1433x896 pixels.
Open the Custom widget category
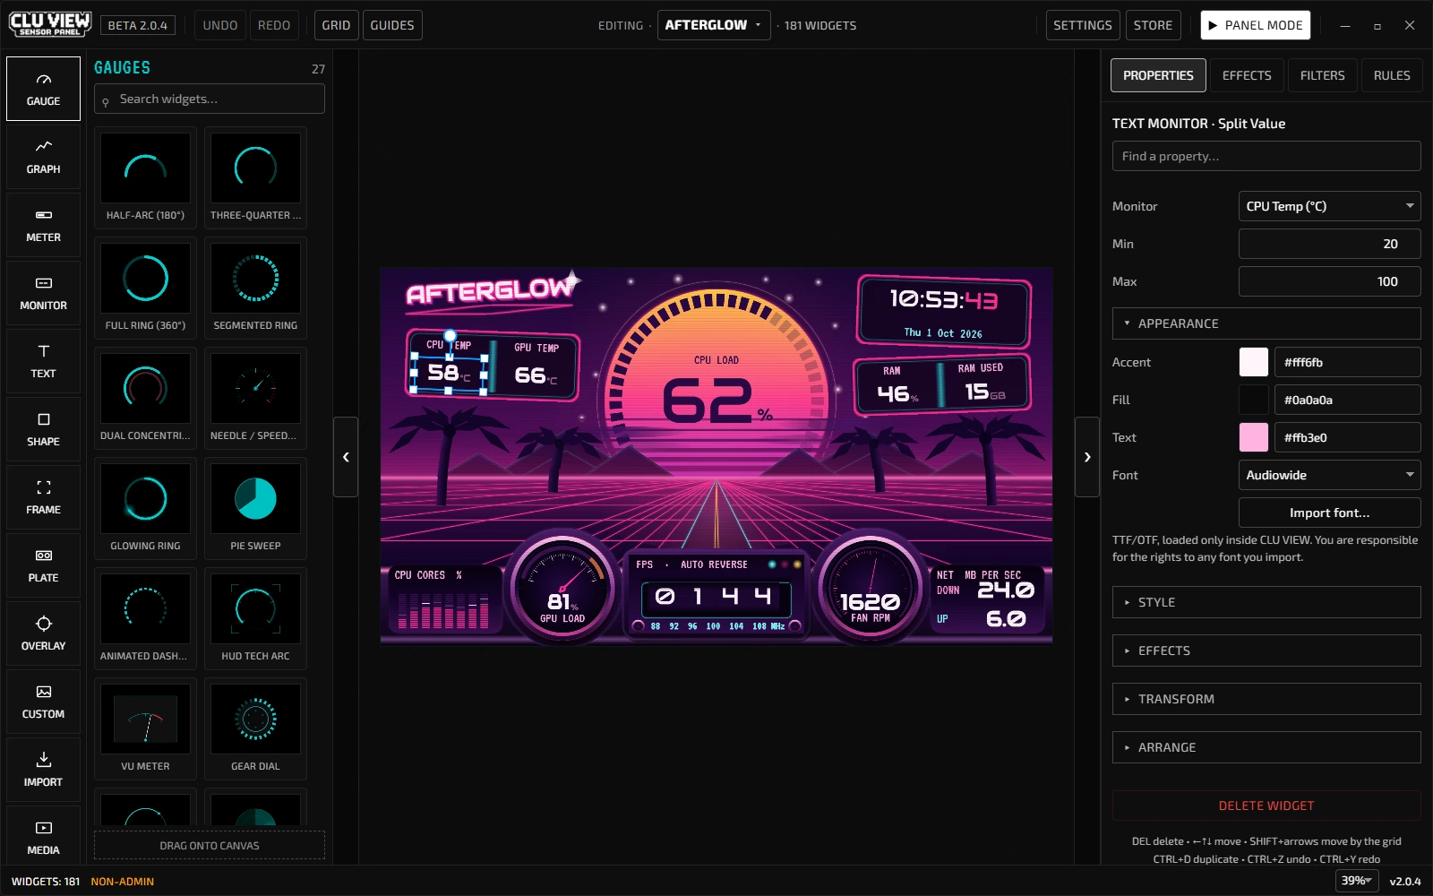coord(43,702)
